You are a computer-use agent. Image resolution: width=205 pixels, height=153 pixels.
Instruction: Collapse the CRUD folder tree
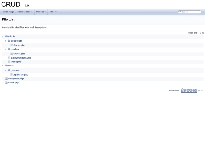3,36
